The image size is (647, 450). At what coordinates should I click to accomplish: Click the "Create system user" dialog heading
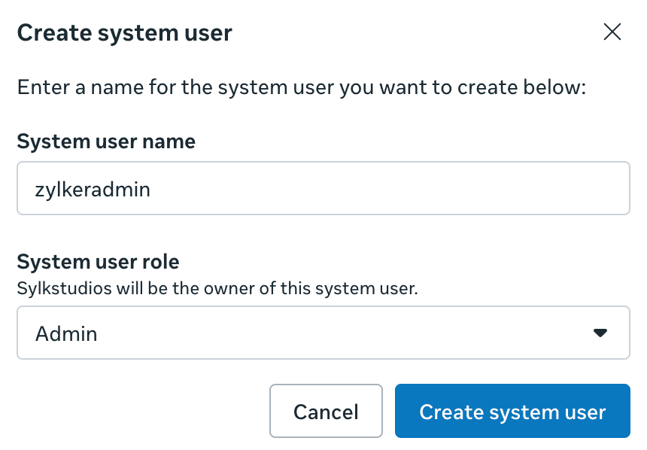pos(124,32)
